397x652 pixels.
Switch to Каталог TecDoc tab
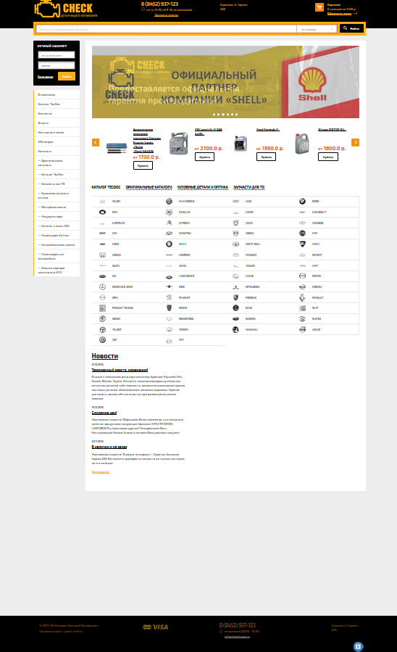point(106,187)
